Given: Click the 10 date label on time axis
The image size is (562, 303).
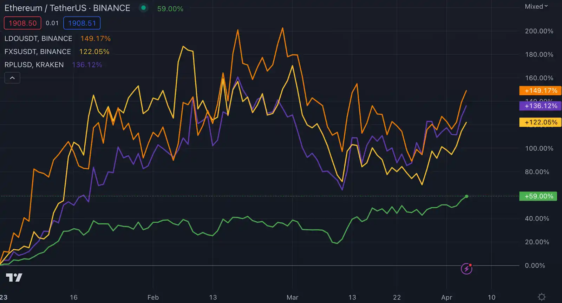Looking at the screenshot, I should [x=492, y=297].
